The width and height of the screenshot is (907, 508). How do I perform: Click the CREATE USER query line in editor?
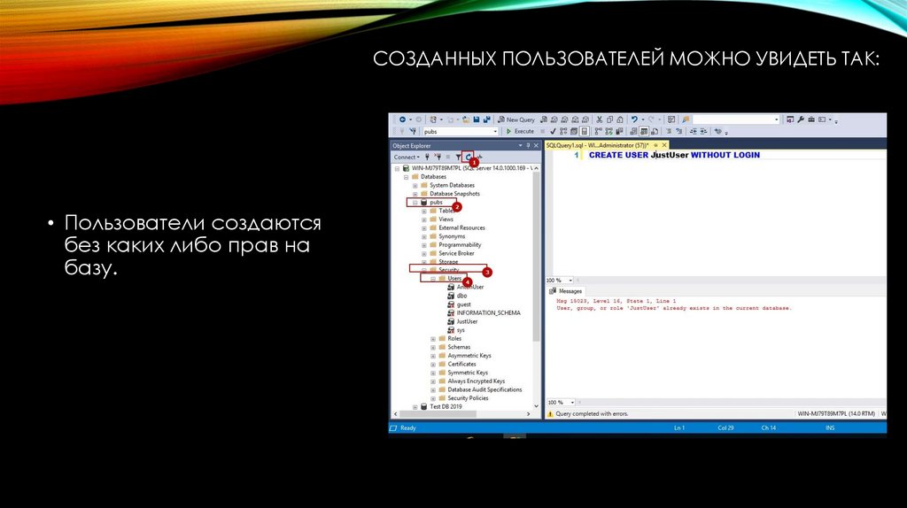point(674,155)
